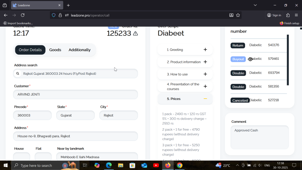Screen dimensions: 302x170
Task: Expand the 3. How to use section
Action: [x=185, y=74]
